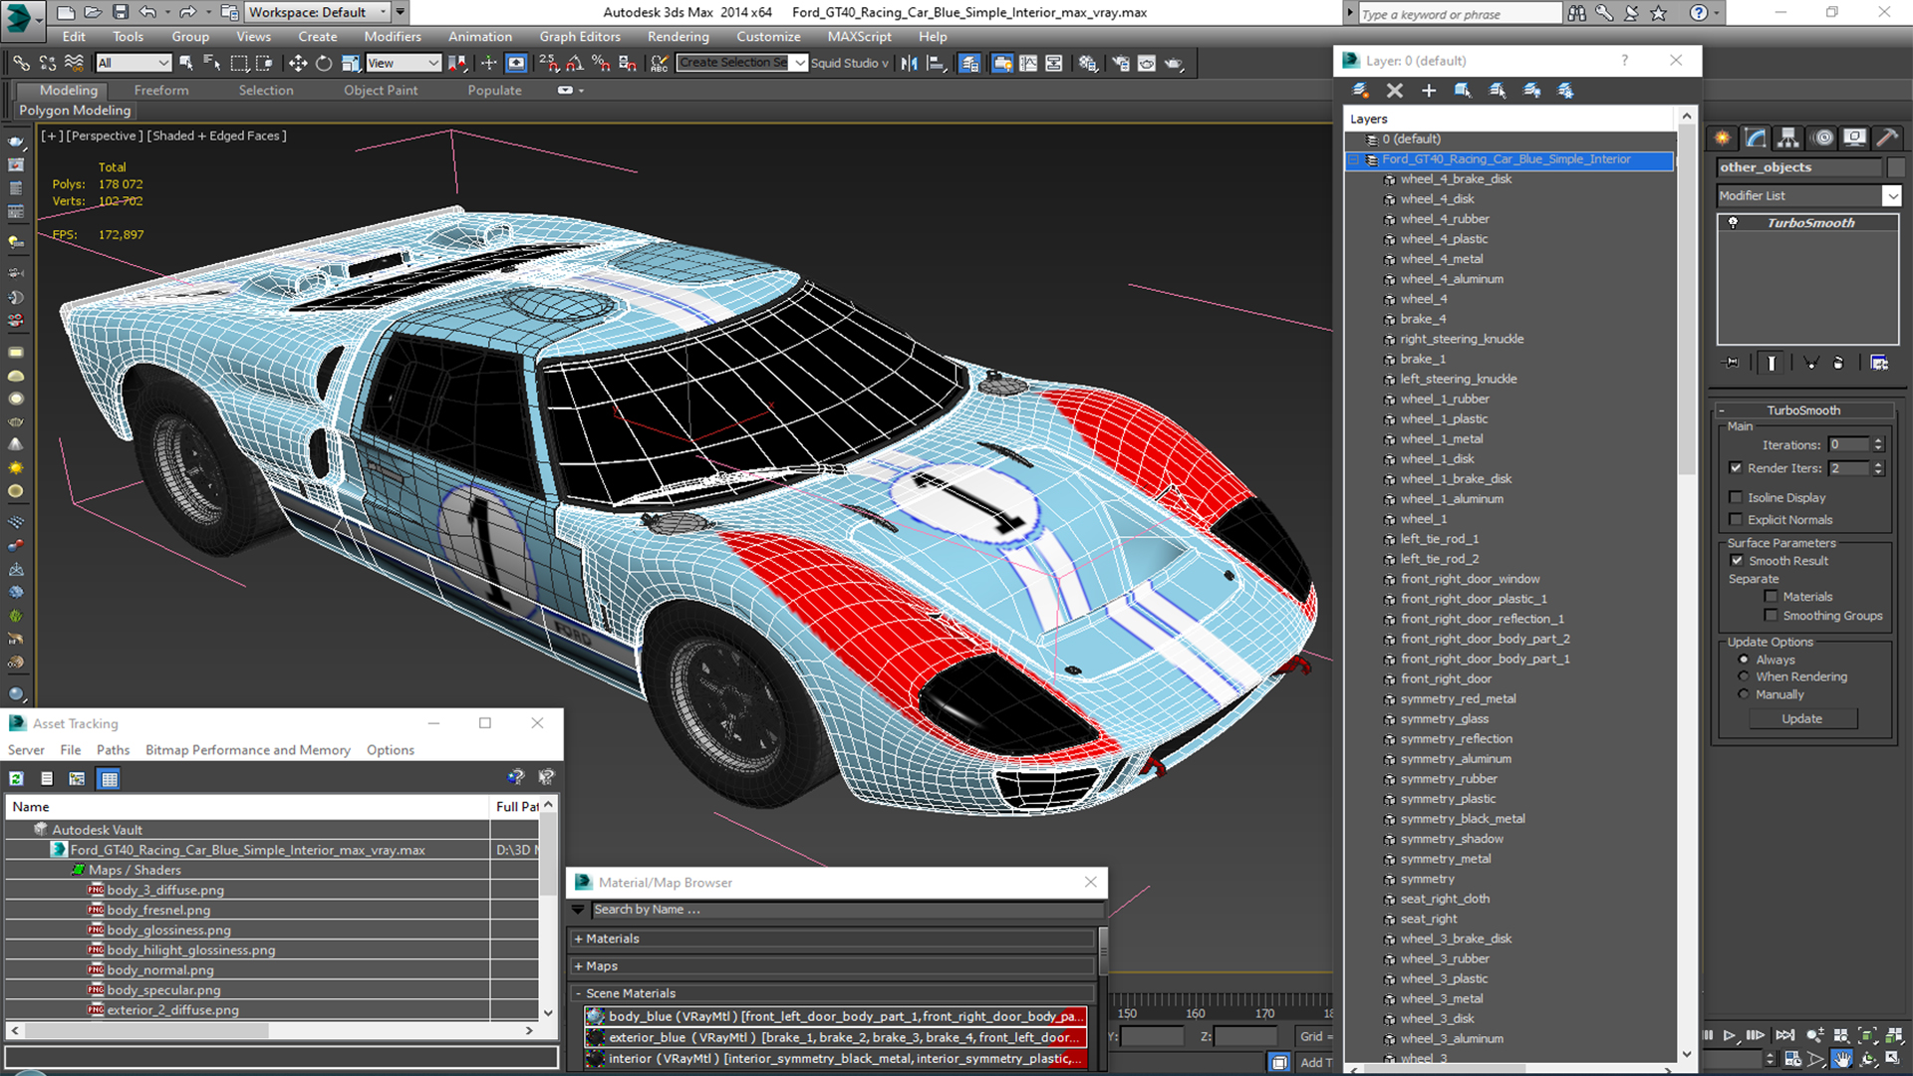Select the When Rendering radio button
This screenshot has height=1076, width=1913.
pos(1744,676)
